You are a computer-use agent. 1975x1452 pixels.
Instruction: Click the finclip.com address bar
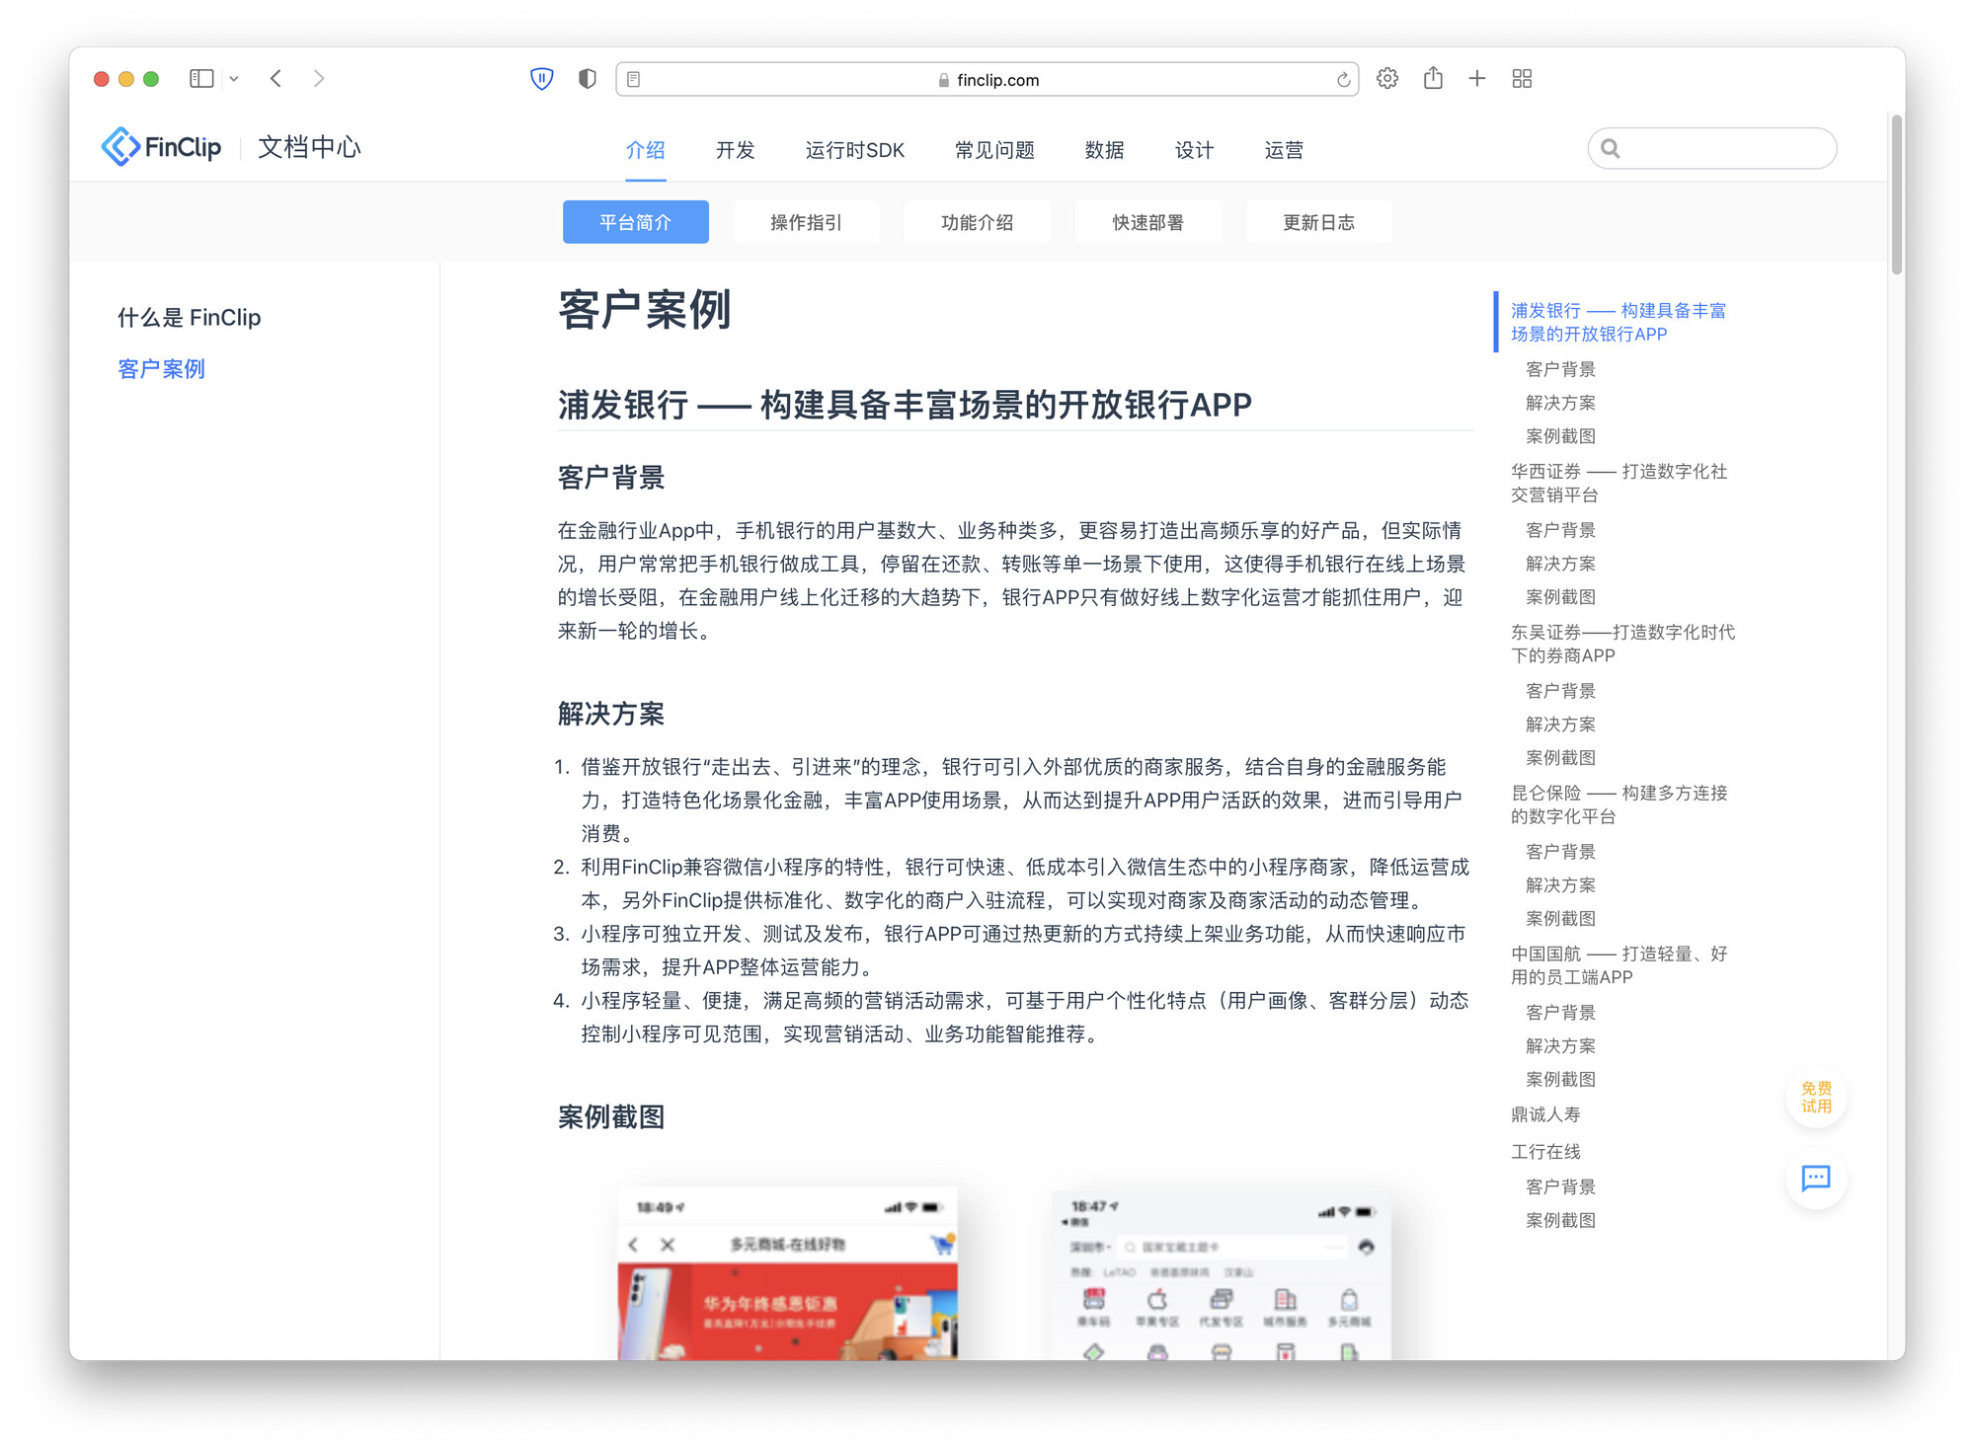987,79
